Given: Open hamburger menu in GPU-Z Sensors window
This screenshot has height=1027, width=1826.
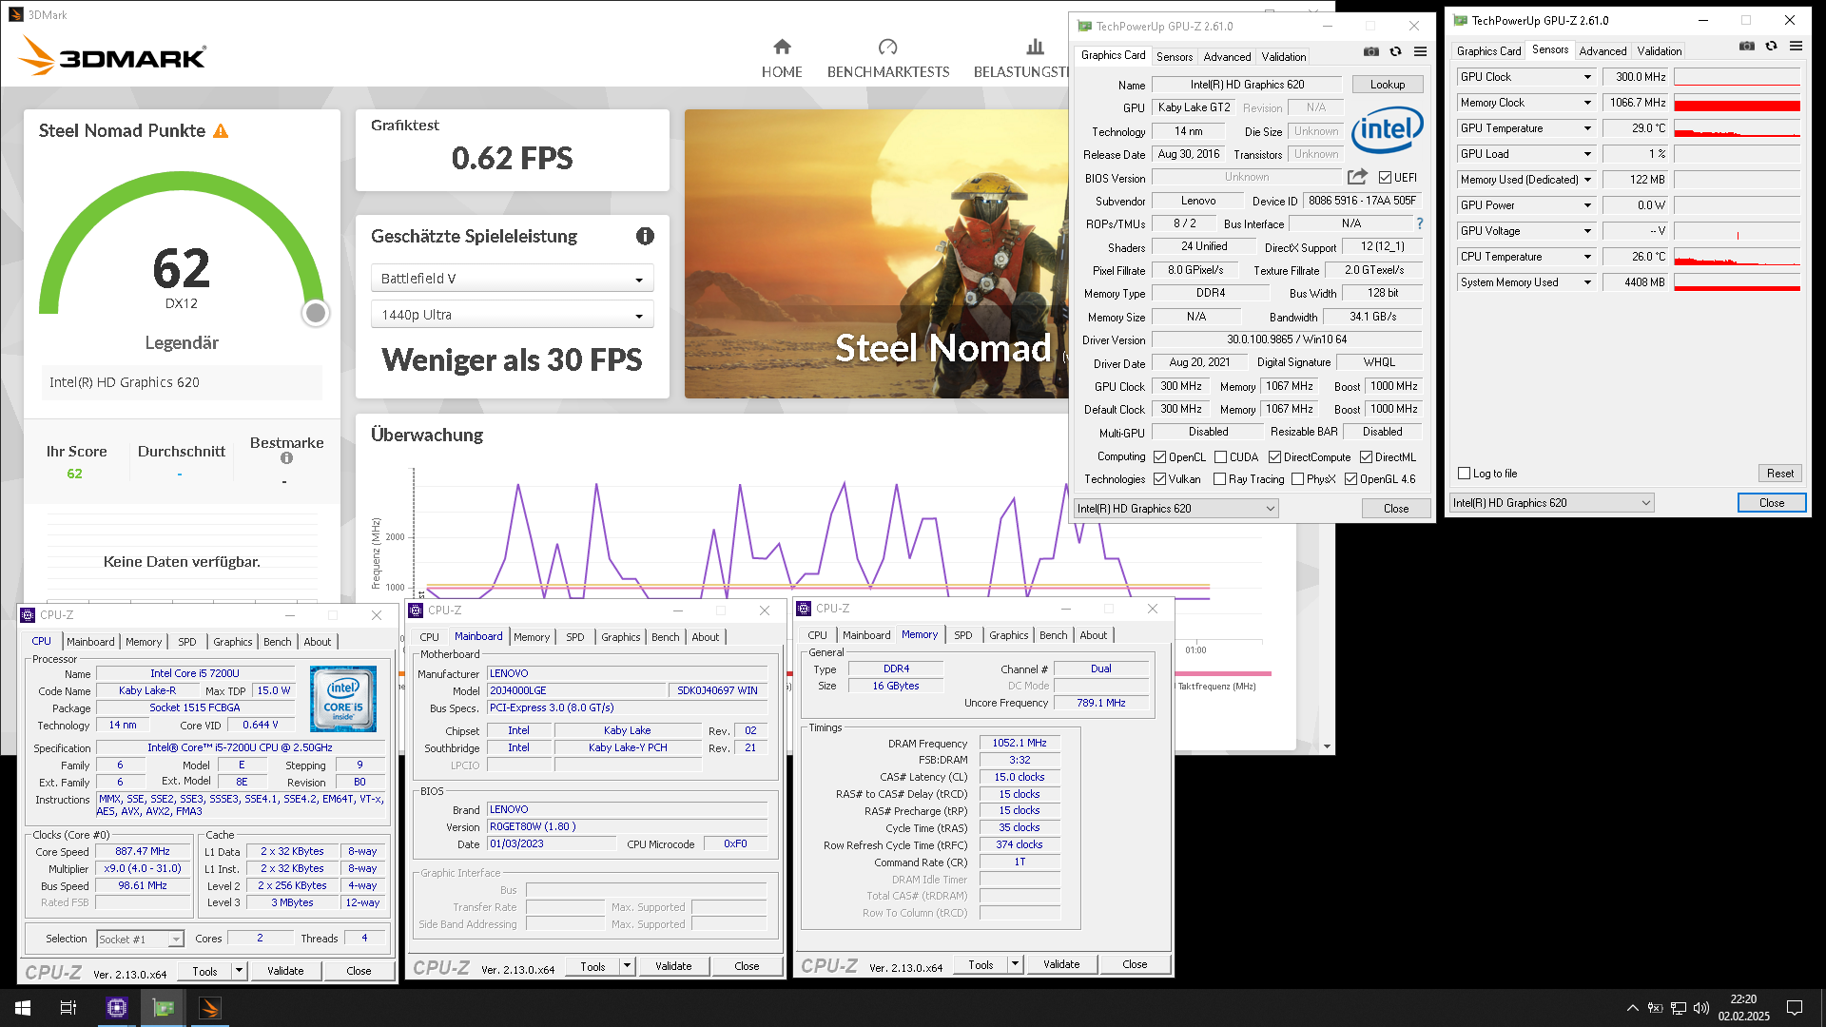Looking at the screenshot, I should (x=1796, y=46).
